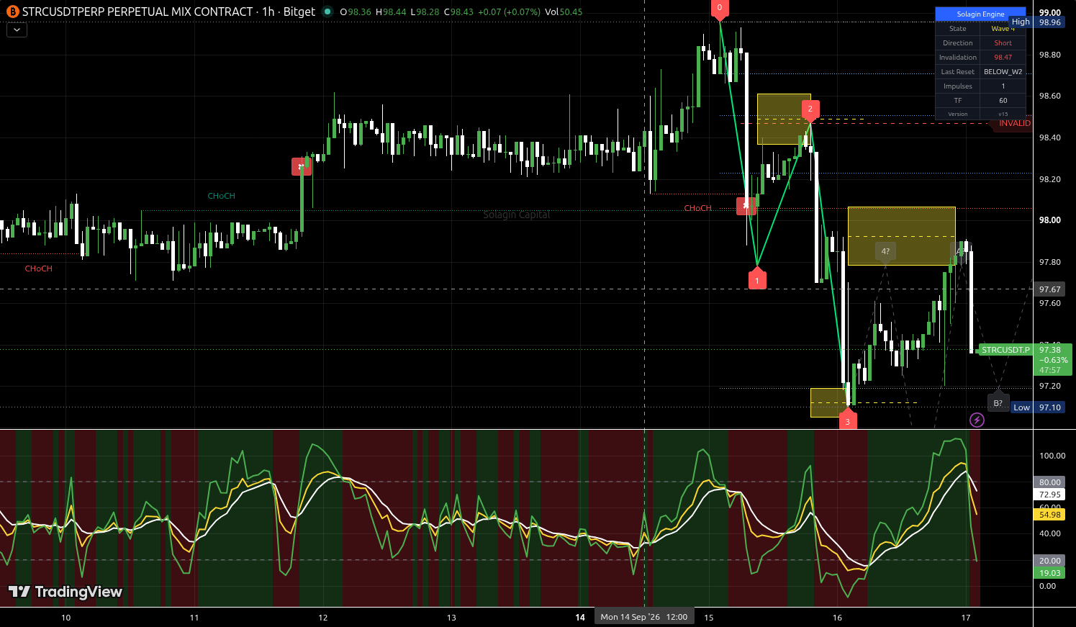This screenshot has height=627, width=1076.
Task: Click the Short direction value in table
Action: coord(1003,43)
